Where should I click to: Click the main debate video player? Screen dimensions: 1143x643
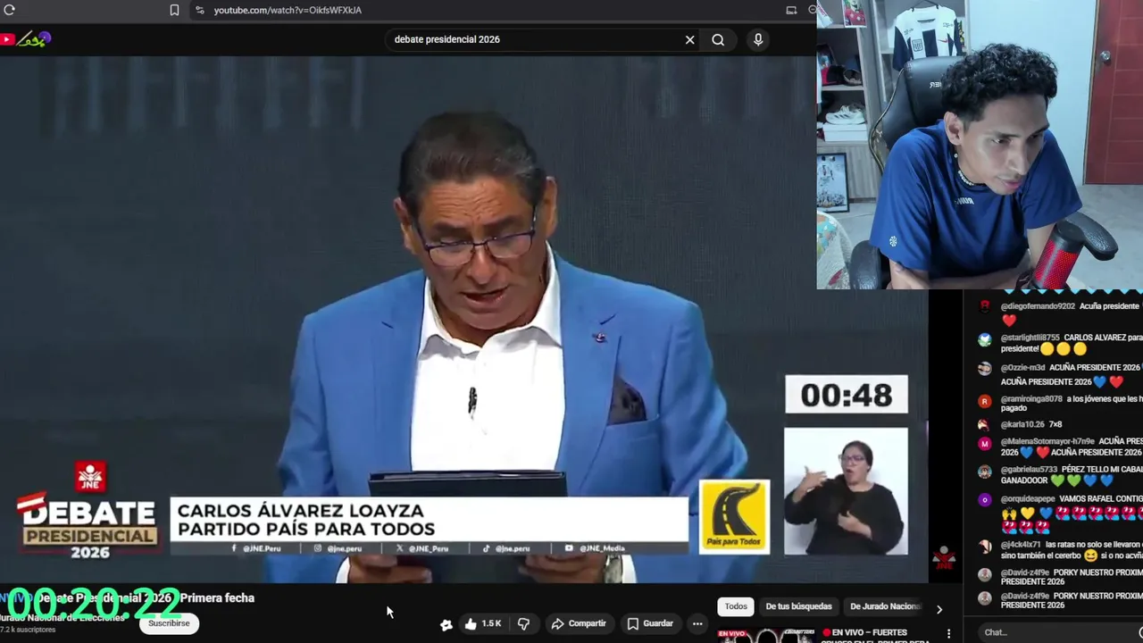pos(464,320)
